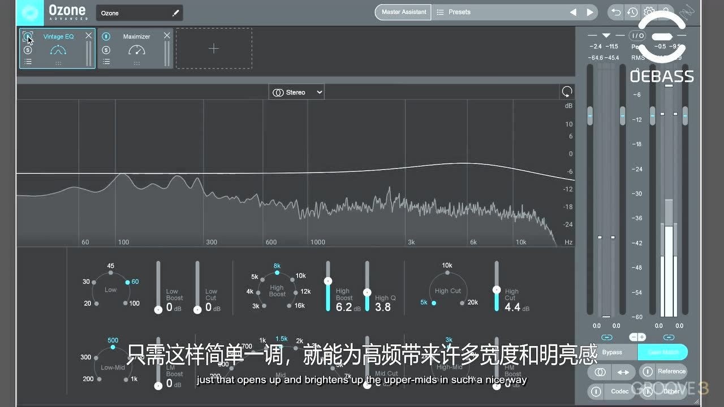The image size is (724, 407).
Task: Adjust the LM Boost slider handle
Action: (158, 386)
